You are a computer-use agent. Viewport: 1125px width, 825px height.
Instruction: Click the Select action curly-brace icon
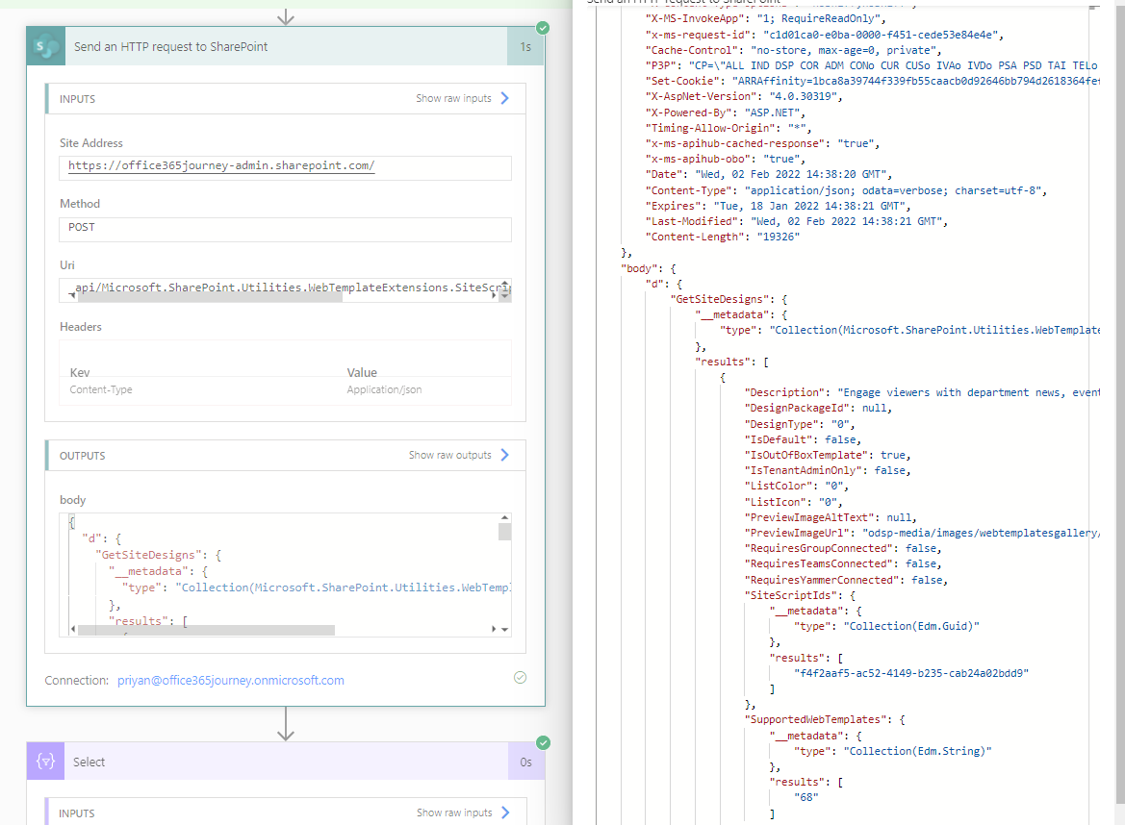point(46,762)
